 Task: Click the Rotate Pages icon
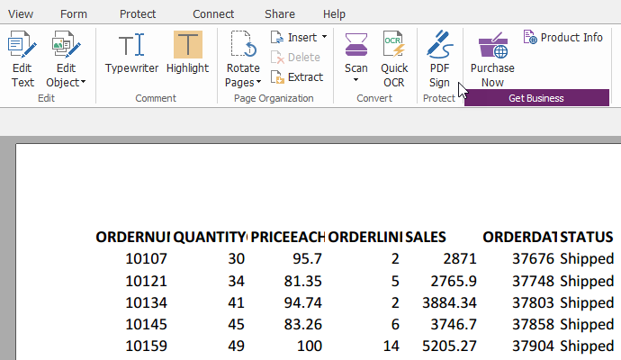(243, 44)
